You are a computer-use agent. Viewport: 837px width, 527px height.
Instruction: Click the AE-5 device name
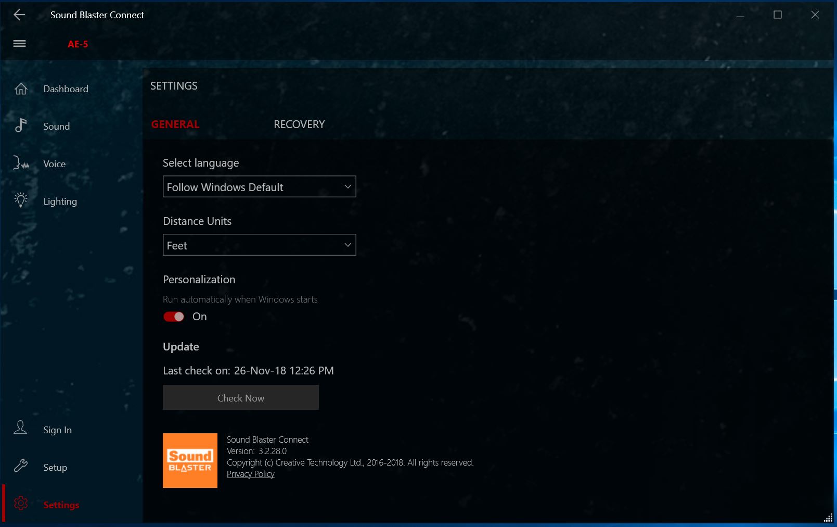pyautogui.click(x=78, y=44)
